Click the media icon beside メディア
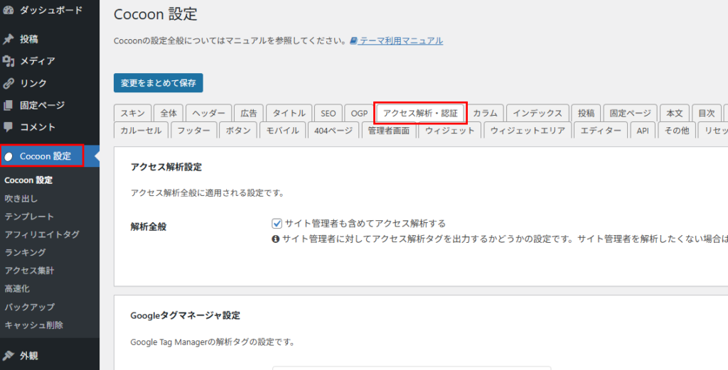 coord(8,61)
